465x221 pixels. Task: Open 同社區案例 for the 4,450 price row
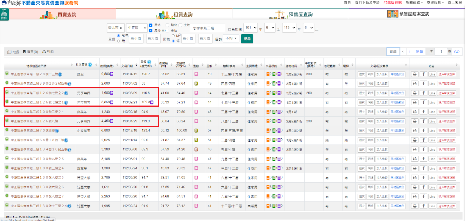pos(398,121)
